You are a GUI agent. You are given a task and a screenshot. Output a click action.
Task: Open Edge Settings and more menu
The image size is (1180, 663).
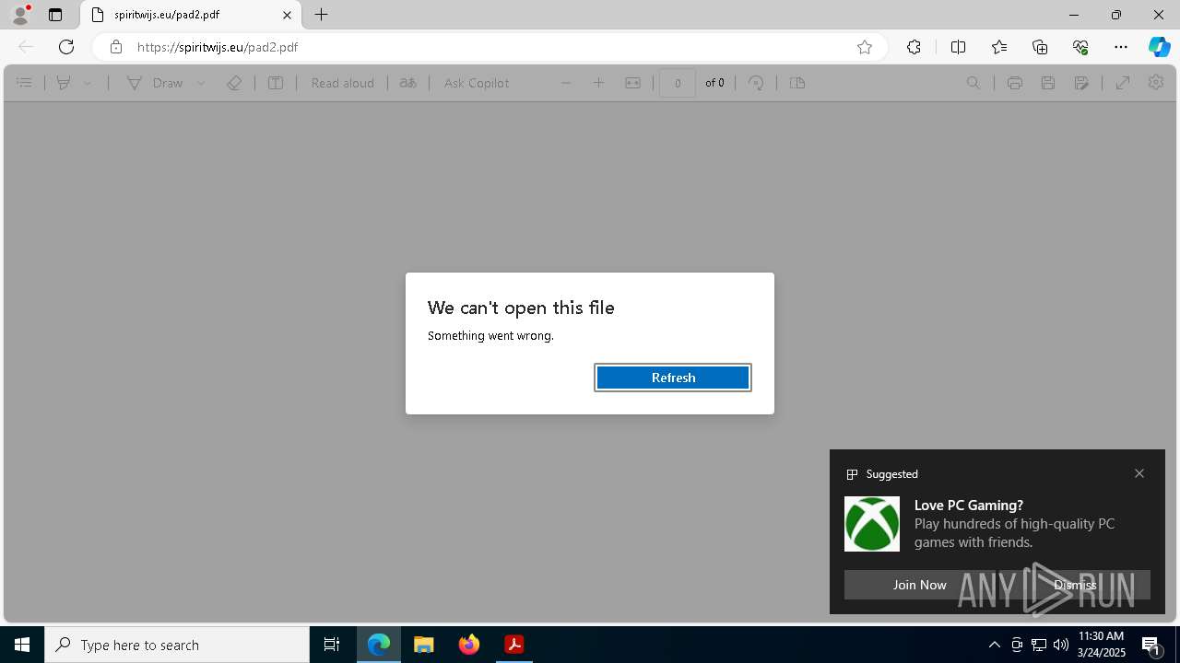tap(1121, 47)
